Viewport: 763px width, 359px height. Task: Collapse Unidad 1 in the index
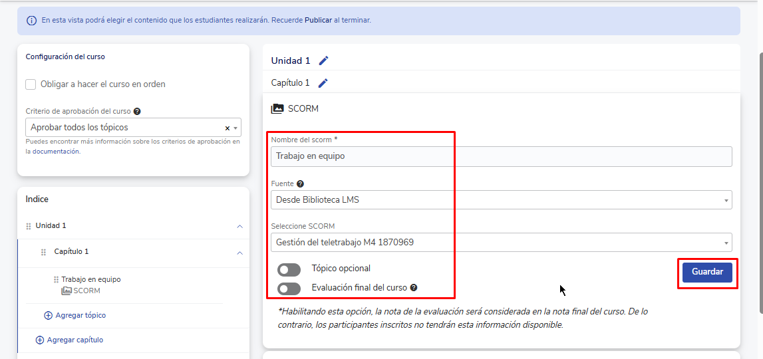tap(239, 226)
